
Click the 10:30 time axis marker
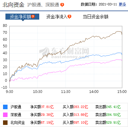38,92
